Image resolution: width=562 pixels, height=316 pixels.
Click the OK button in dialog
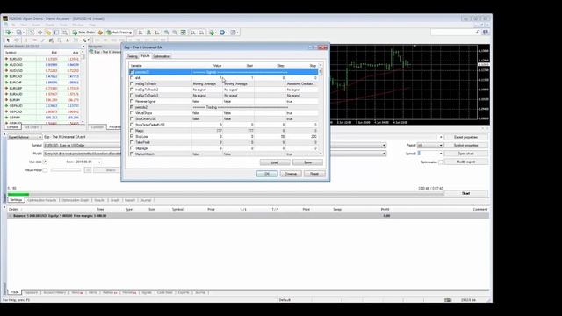pyautogui.click(x=267, y=174)
